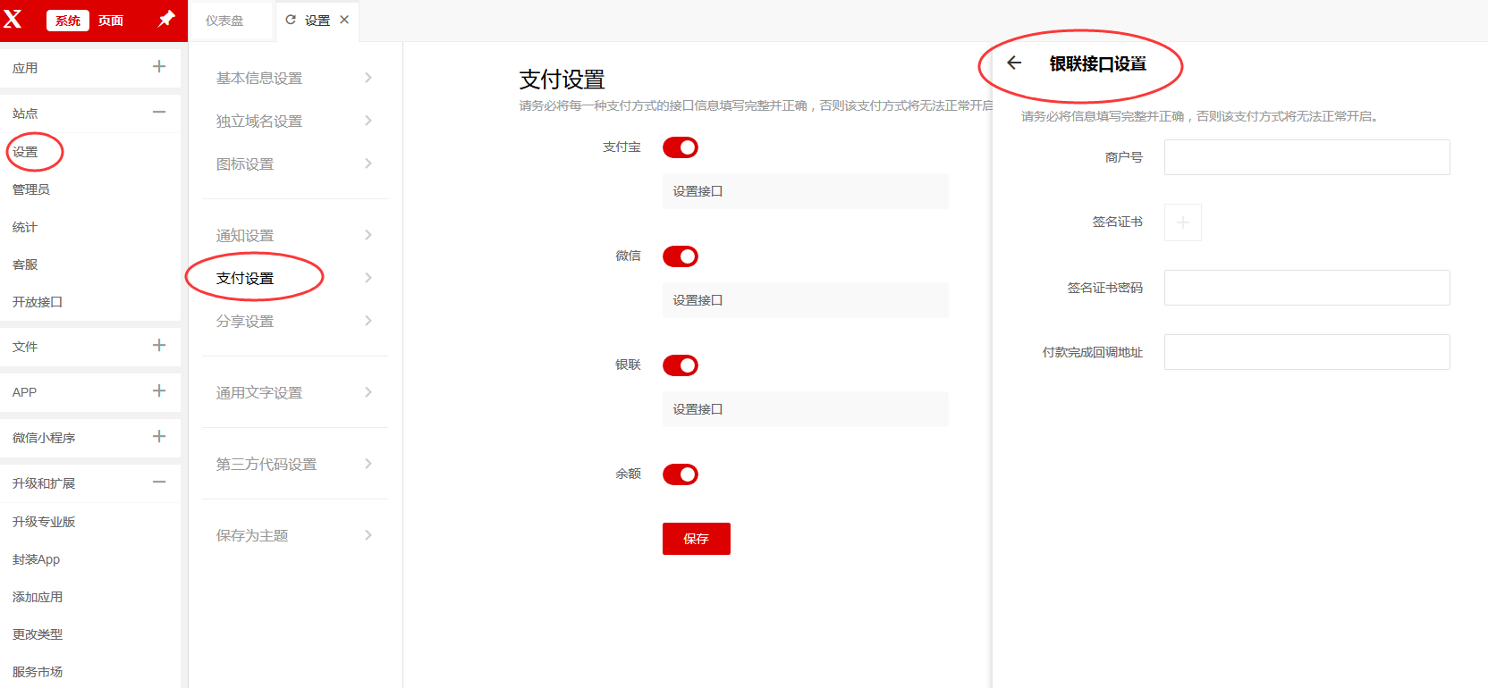1488x688 pixels.
Task: Toggle the 支付宝 payment switch
Action: tap(681, 147)
